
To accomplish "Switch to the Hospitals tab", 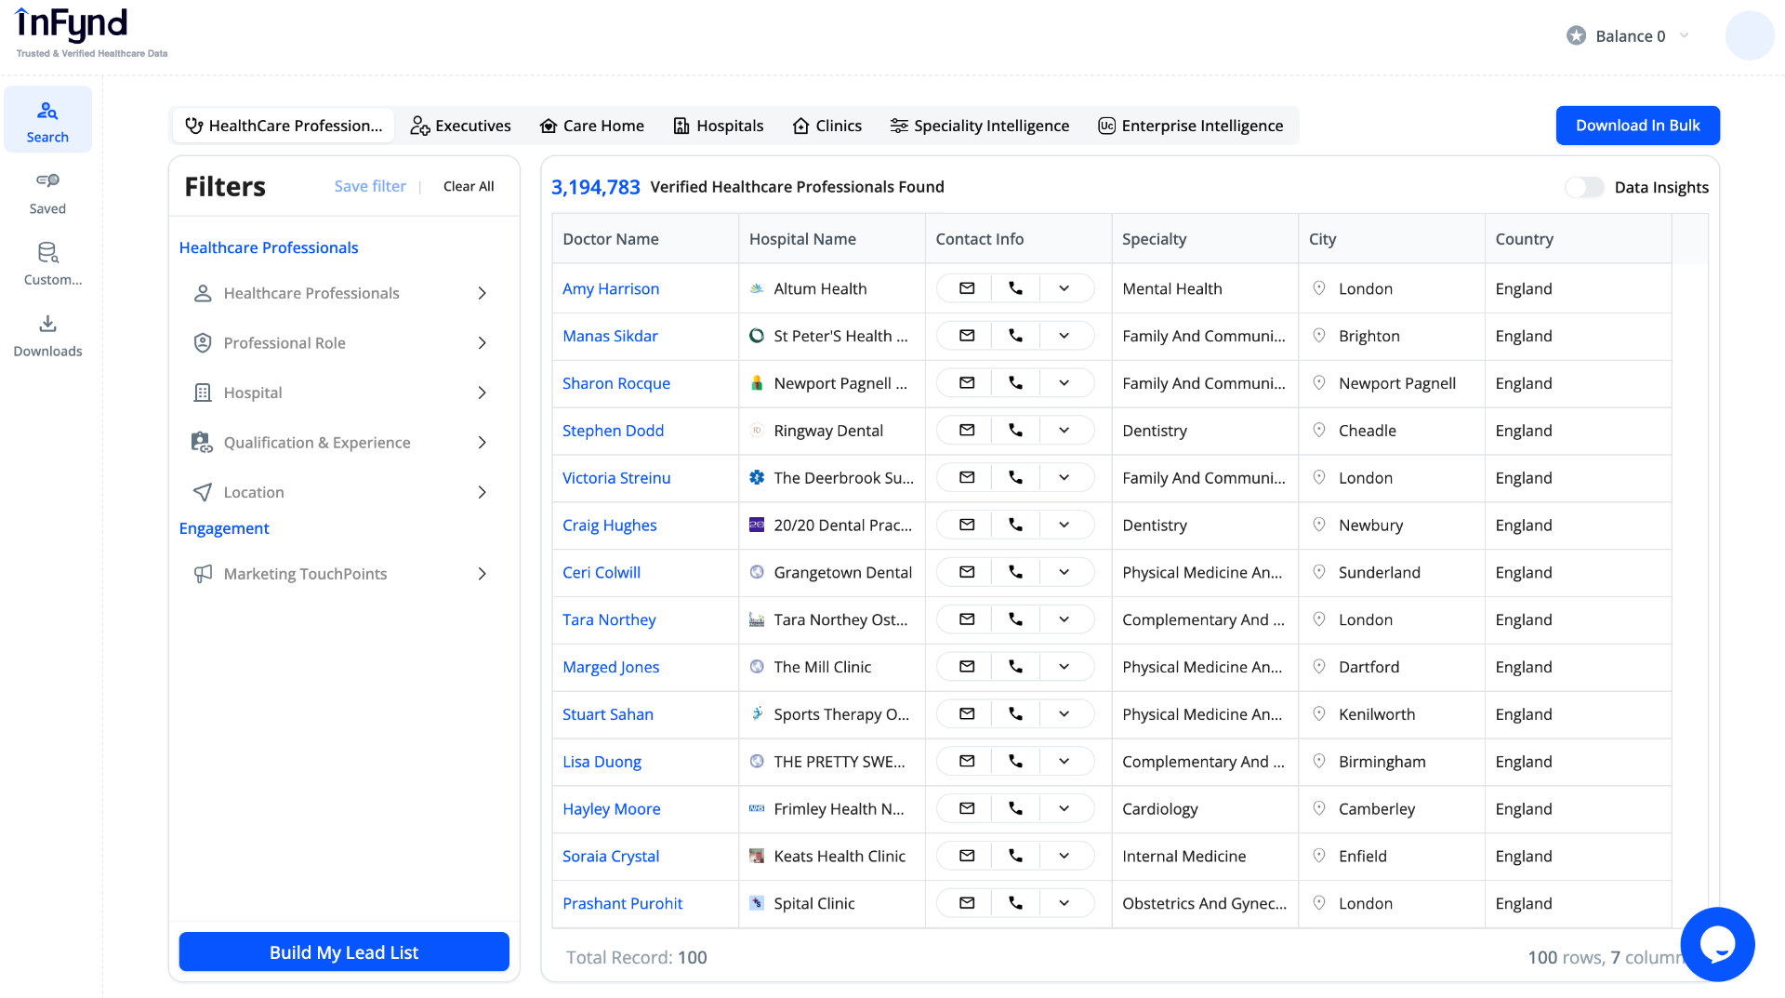I will (x=718, y=126).
